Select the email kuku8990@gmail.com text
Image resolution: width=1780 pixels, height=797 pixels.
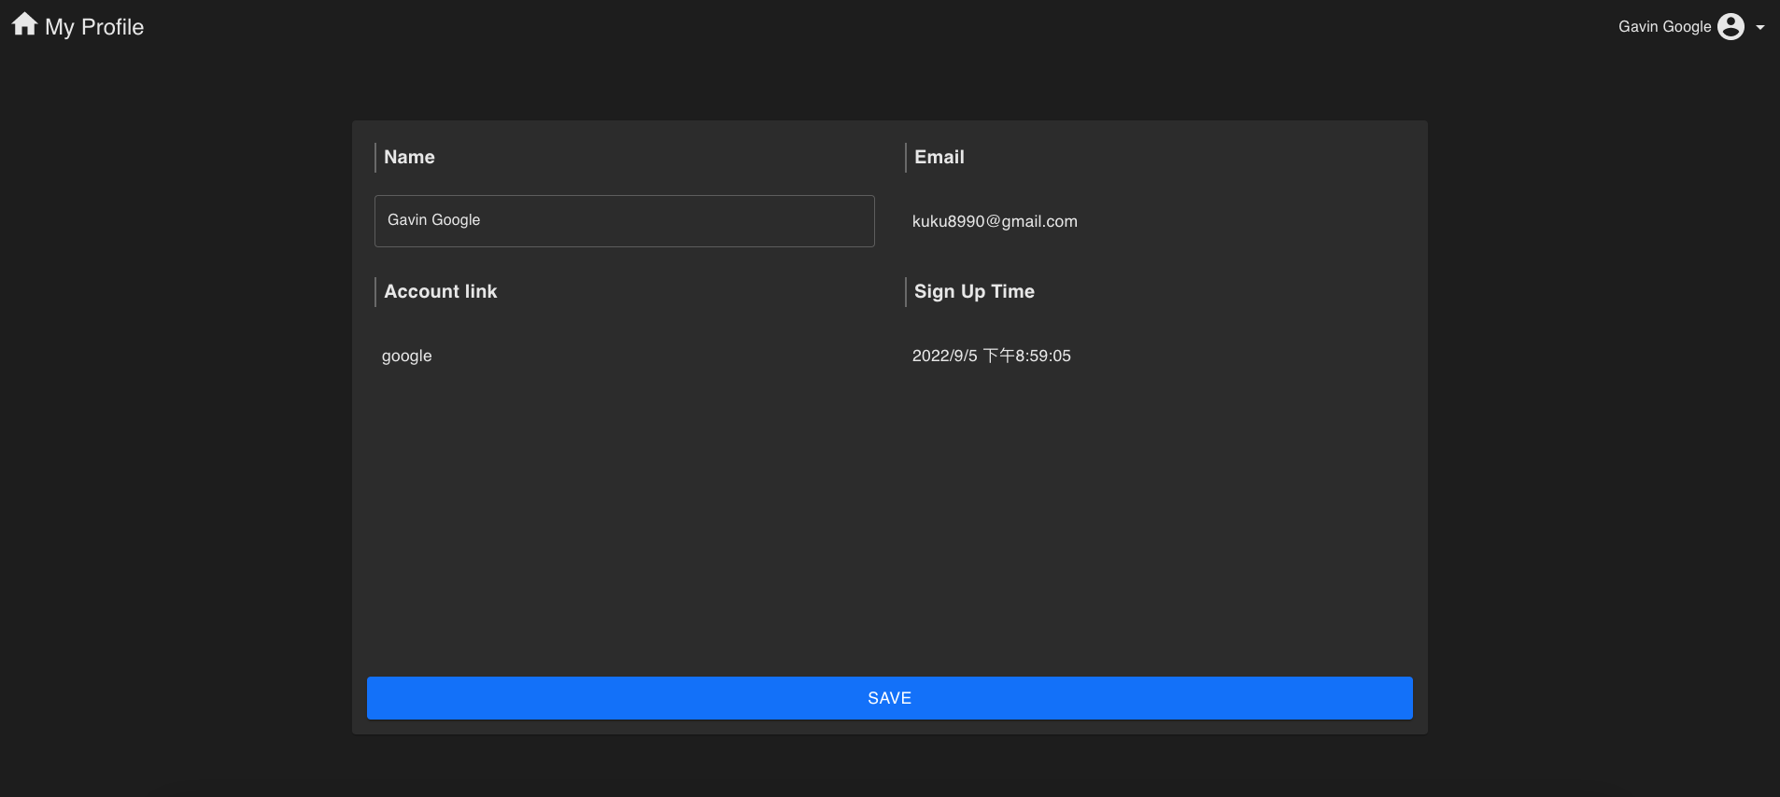[995, 221]
